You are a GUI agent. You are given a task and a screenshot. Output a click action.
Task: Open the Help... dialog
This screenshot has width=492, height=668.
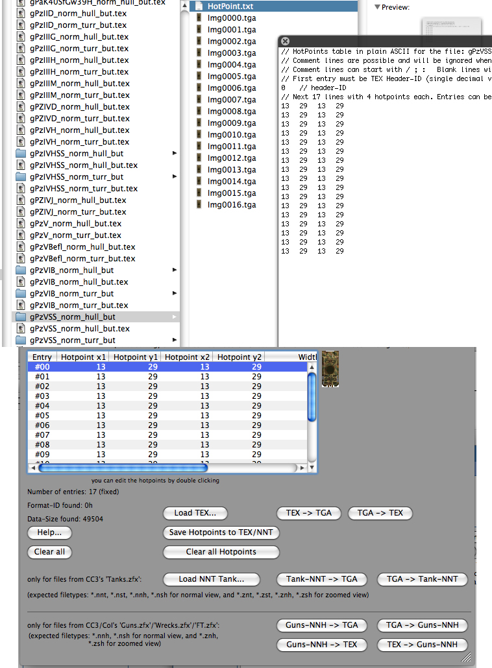[x=49, y=532]
